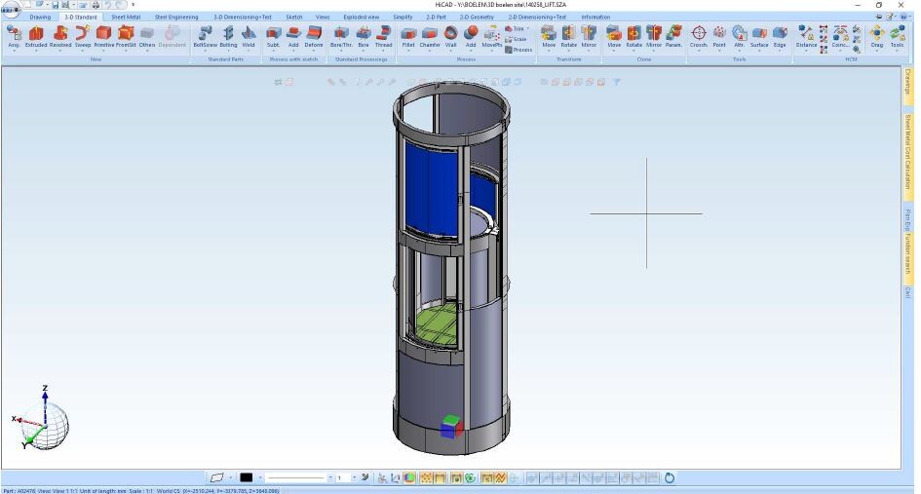Open the color selection dropdown arrow
This screenshot has height=494, width=921.
259,477
